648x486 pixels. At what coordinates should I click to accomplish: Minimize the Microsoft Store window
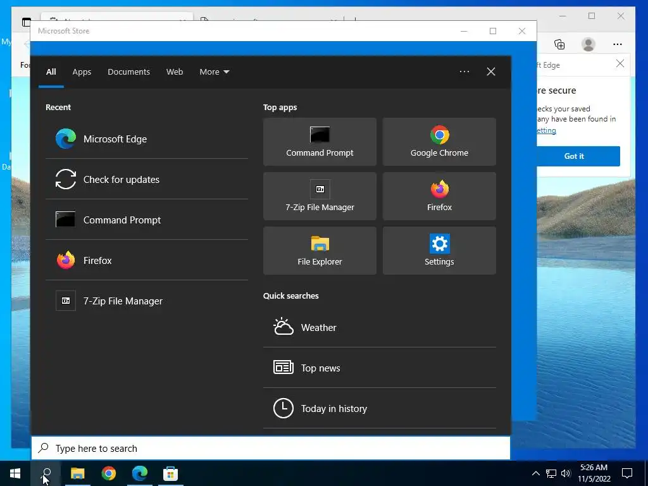click(464, 31)
